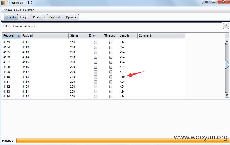Click the Request sort direction arrow
230x145 pixels.
[19, 36]
